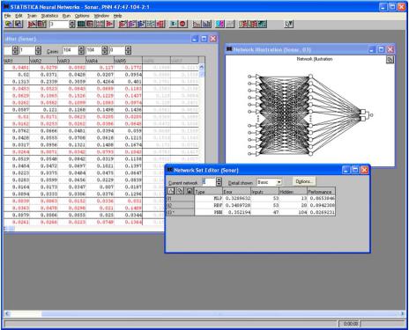409x330 pixels.
Task: Select the VAR2 column header
Action: pyautogui.click(x=43, y=61)
